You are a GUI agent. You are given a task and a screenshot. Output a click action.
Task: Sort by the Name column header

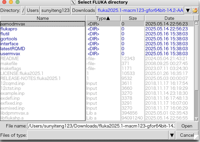pos(43,18)
